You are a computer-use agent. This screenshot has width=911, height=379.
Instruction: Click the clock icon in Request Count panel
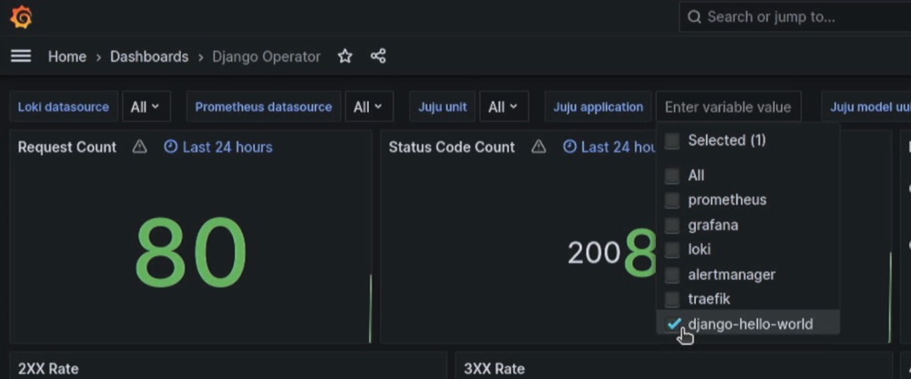pos(171,147)
